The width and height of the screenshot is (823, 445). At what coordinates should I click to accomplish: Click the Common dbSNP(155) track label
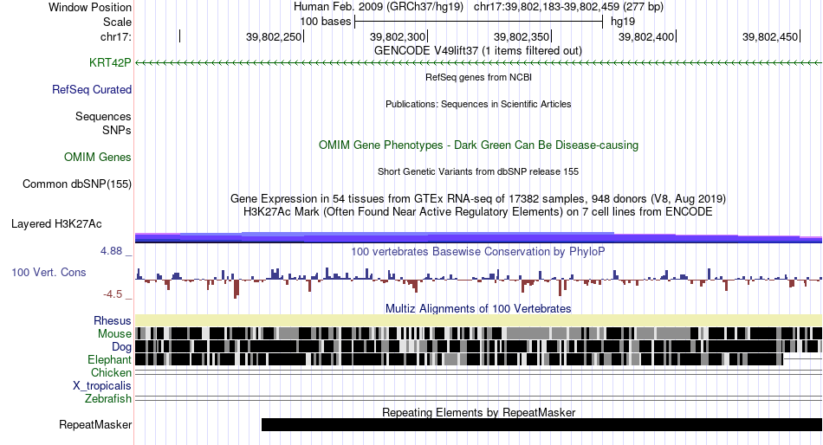[77, 184]
